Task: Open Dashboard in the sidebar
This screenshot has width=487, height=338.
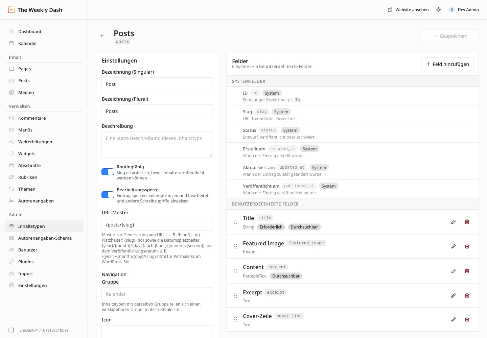Action: 44,31
